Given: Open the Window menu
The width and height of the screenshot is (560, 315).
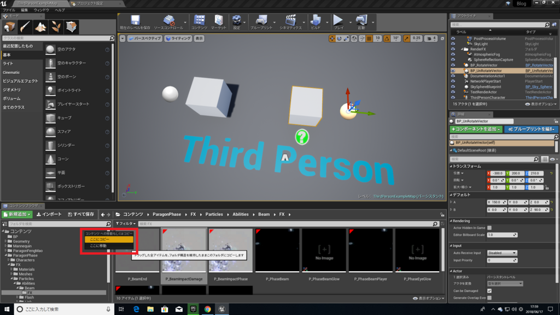Looking at the screenshot, I should 41,10.
